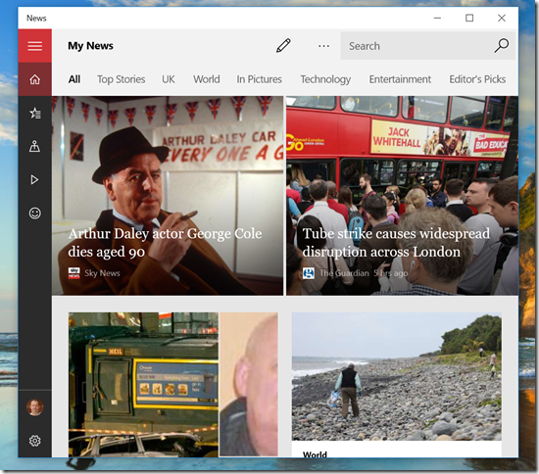Open the Editor's Picks tab
539x474 pixels.
tap(477, 79)
